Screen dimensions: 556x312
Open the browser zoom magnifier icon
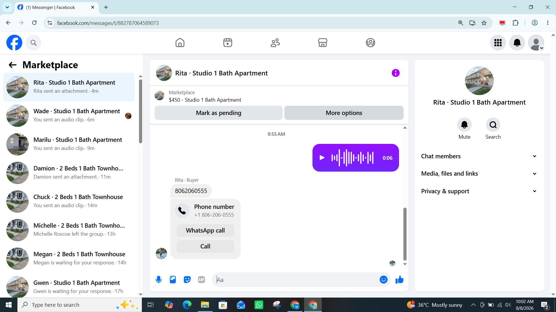click(x=460, y=23)
